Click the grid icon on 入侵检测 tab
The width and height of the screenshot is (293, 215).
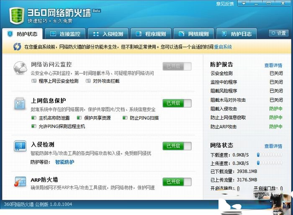[x=96, y=34]
